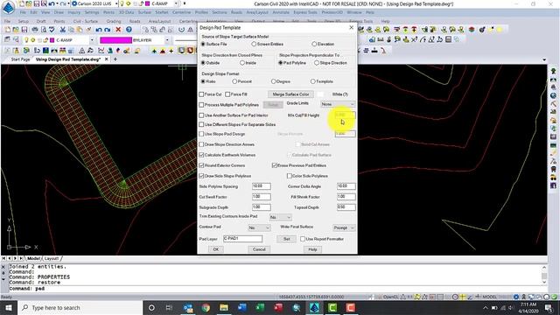Enable the Force Cut checkbox

201,94
